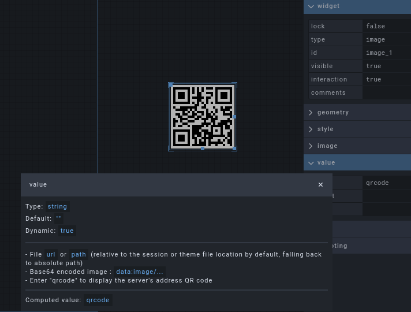
Task: Edit the type field showing image
Action: tap(387, 40)
